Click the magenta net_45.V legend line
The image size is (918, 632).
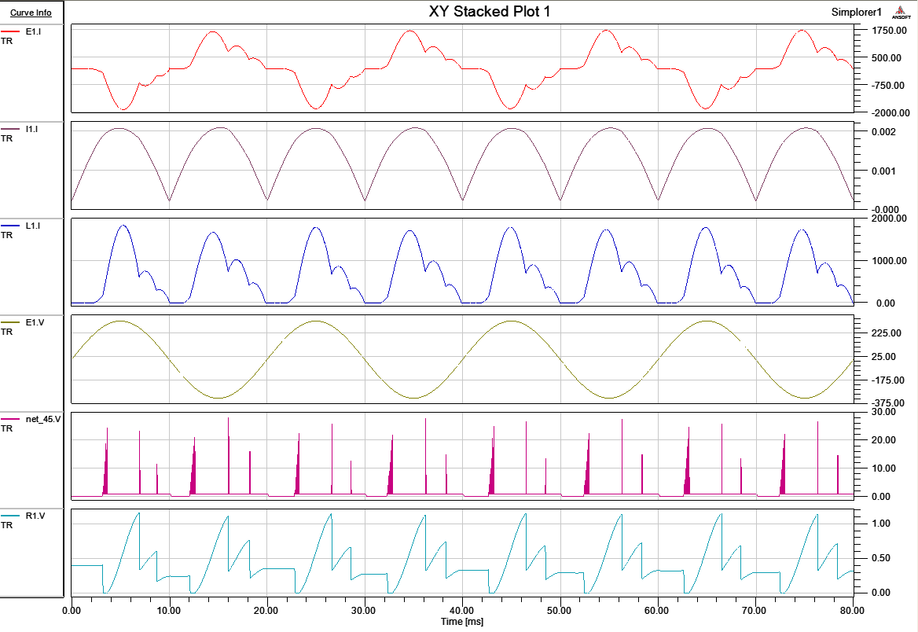point(11,420)
